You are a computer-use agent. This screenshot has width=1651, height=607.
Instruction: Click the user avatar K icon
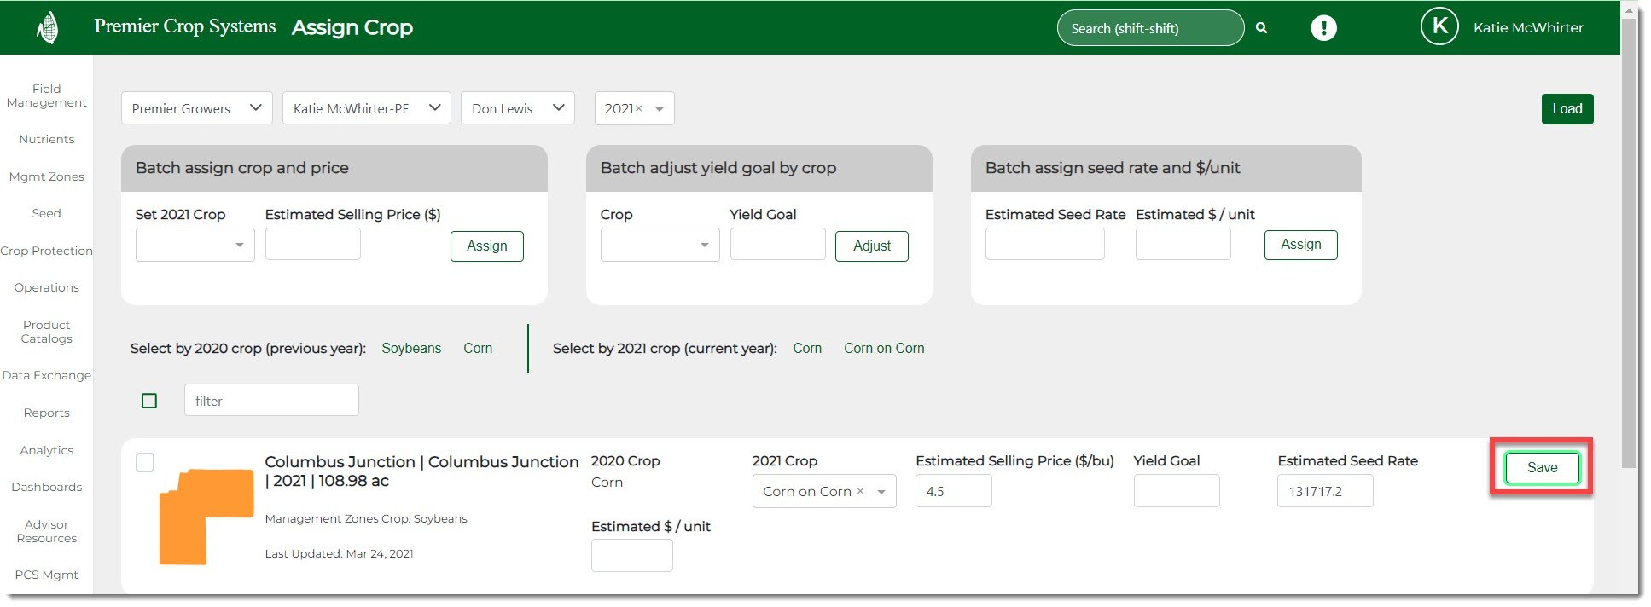click(x=1439, y=27)
